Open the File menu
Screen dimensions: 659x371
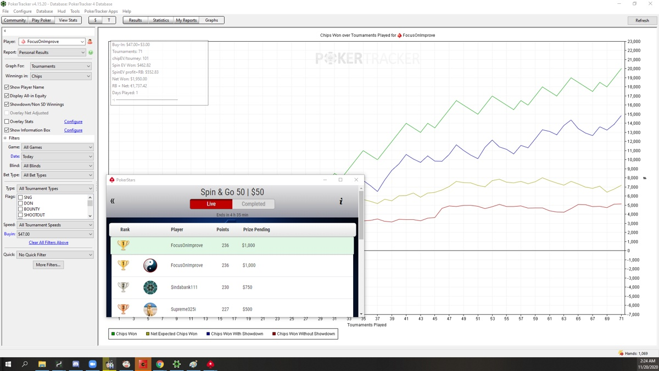5,11
